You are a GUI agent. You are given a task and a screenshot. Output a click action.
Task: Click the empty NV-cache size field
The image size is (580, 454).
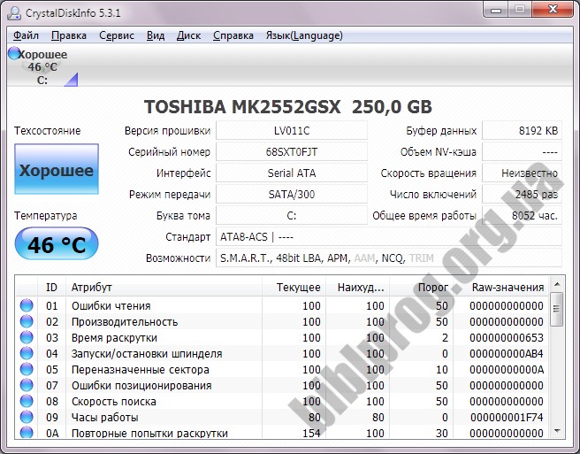pyautogui.click(x=522, y=152)
